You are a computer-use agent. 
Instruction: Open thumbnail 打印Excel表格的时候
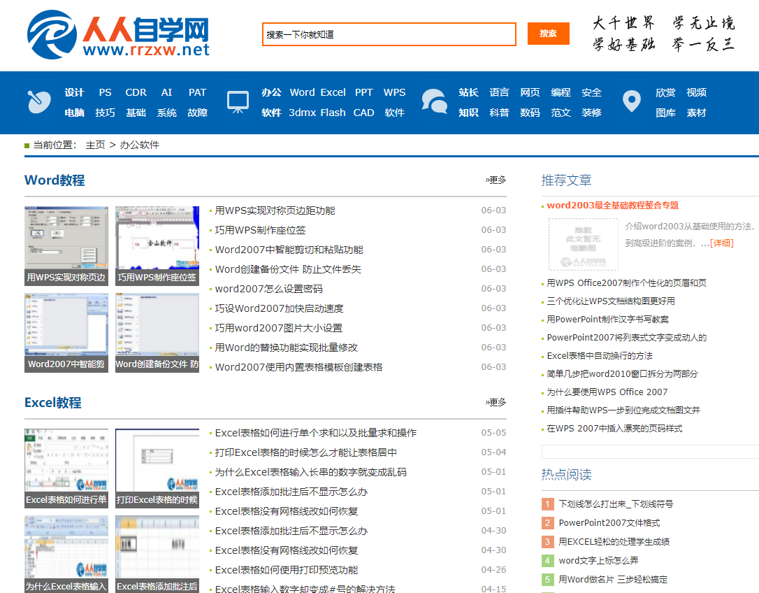pyautogui.click(x=157, y=468)
